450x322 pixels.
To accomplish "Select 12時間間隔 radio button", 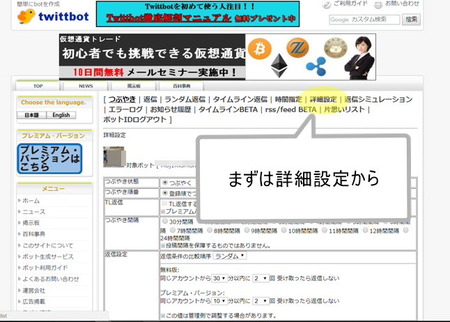I will (365, 231).
